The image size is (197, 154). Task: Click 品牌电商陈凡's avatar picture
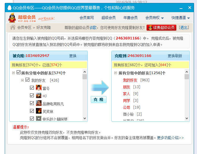tap(39, 103)
